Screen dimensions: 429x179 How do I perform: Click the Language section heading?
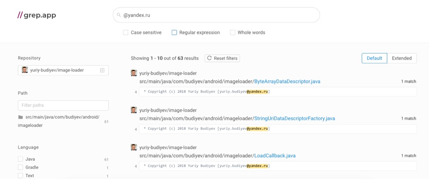pyautogui.click(x=28, y=147)
